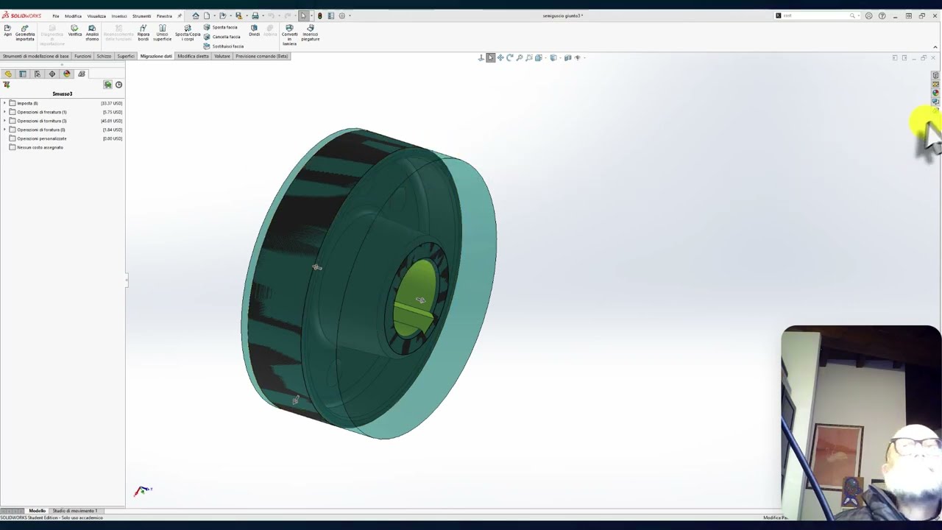942x530 pixels.
Task: Open the user login icon
Action: coord(868,15)
